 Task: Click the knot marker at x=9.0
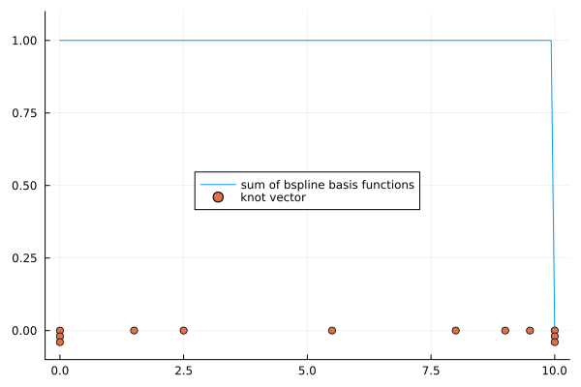pyautogui.click(x=505, y=331)
